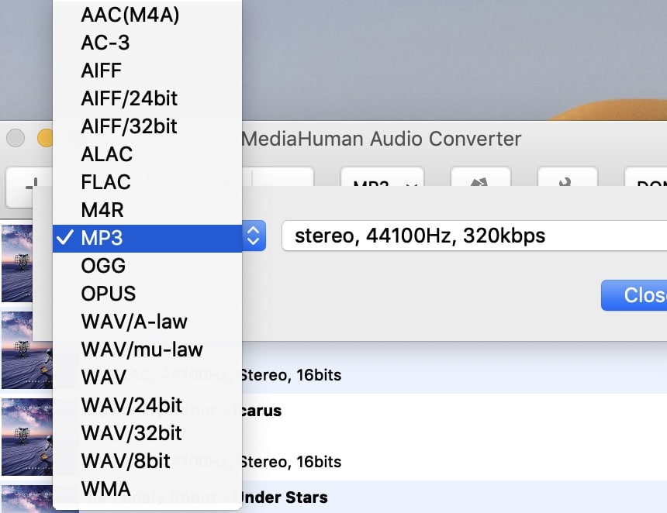The height and width of the screenshot is (513, 667).
Task: Choose the AC-3 format option
Action: pos(147,43)
